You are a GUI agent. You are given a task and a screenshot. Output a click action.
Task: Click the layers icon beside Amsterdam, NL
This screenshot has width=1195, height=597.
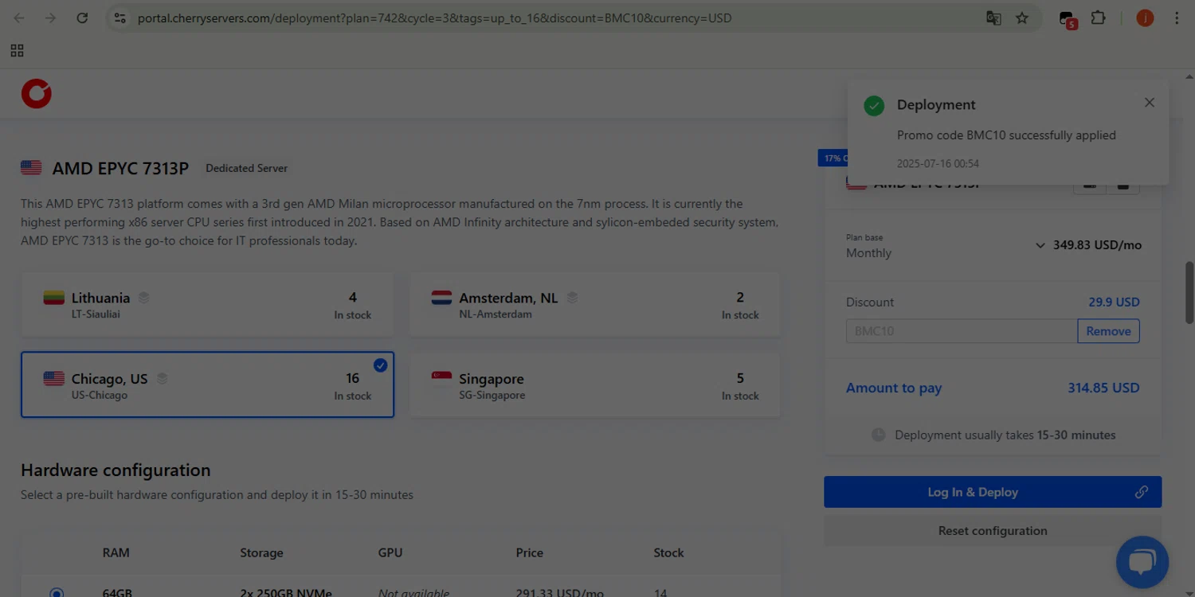coord(572,298)
